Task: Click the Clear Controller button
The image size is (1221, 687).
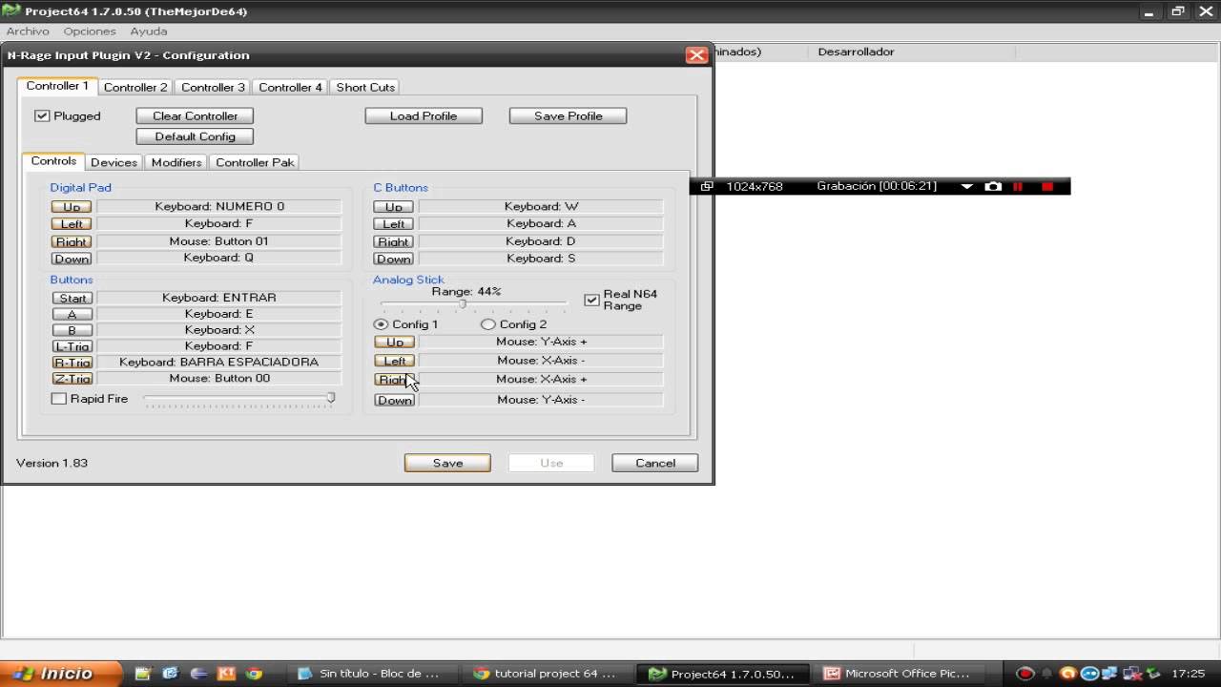Action: point(195,115)
